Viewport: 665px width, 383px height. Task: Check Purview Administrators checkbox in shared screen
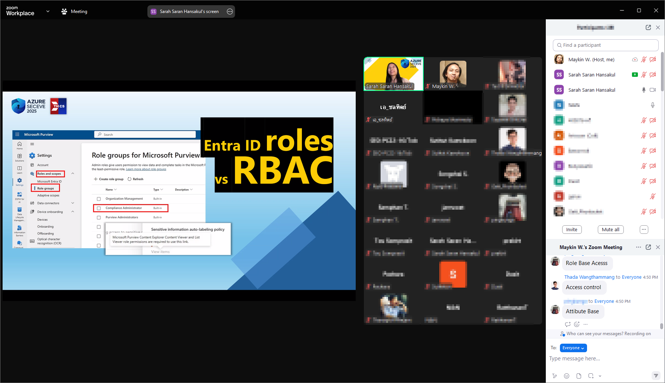pos(99,217)
